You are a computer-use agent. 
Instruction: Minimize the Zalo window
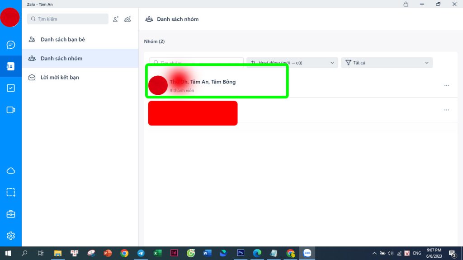[x=422, y=4]
